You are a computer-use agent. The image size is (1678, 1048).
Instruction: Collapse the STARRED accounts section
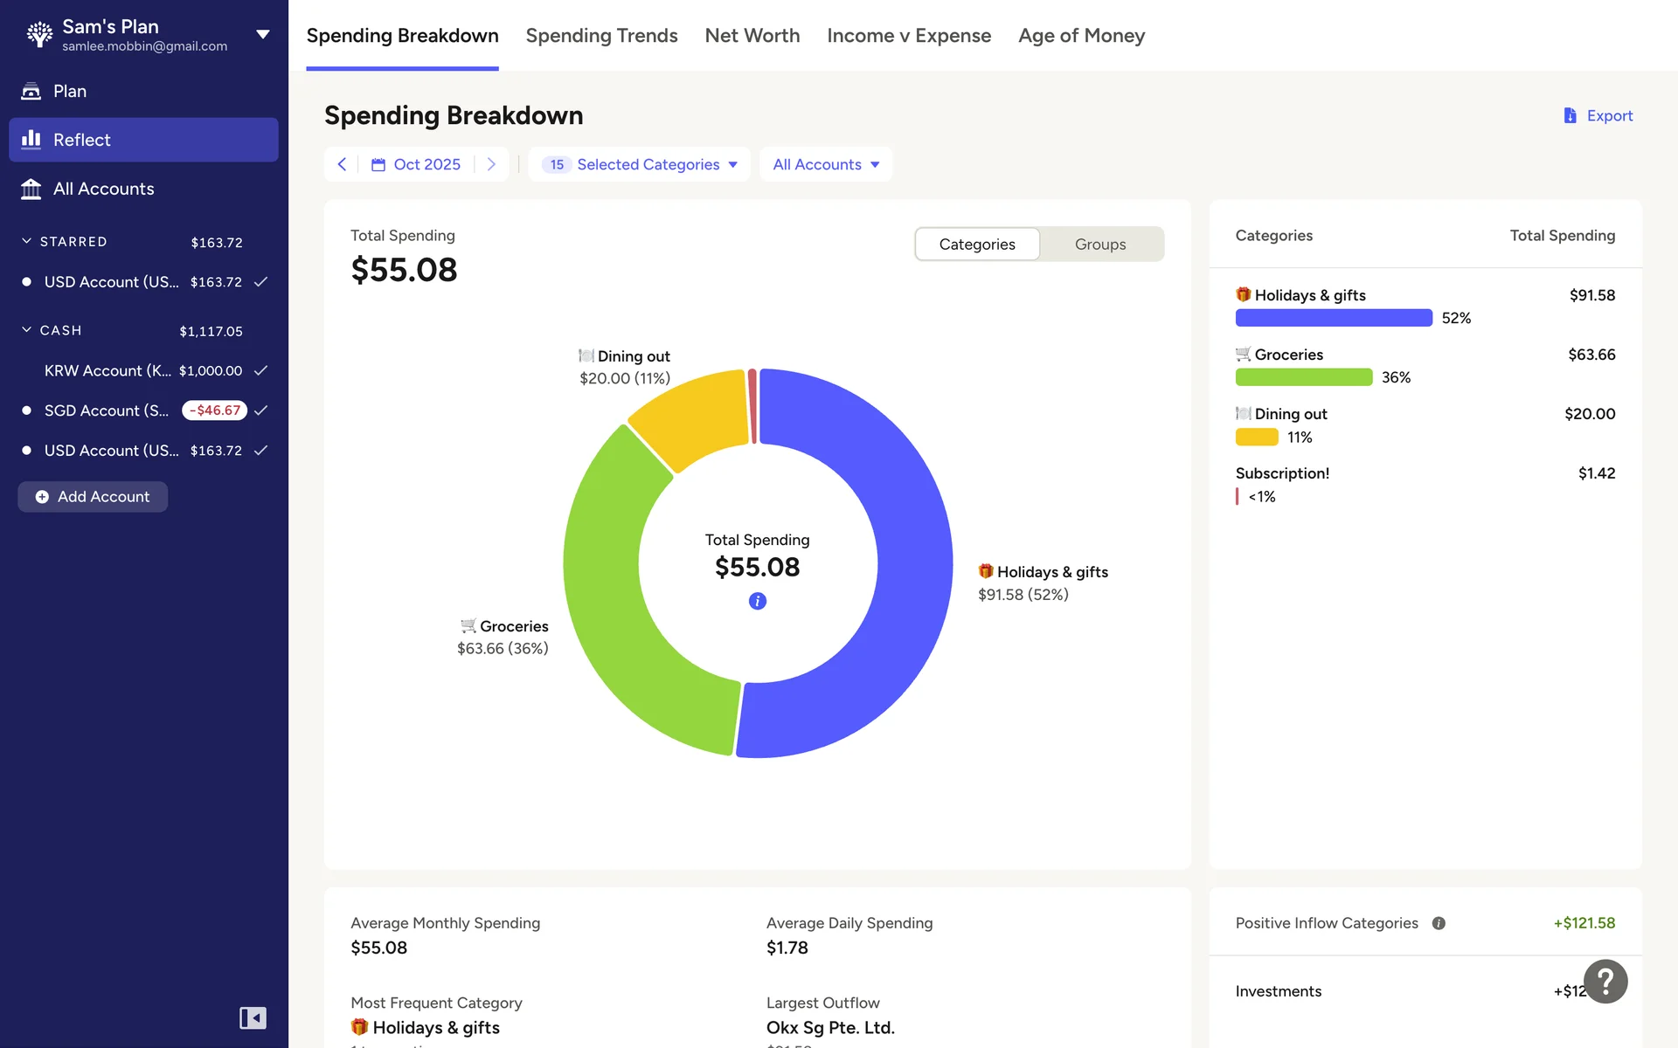(x=26, y=241)
